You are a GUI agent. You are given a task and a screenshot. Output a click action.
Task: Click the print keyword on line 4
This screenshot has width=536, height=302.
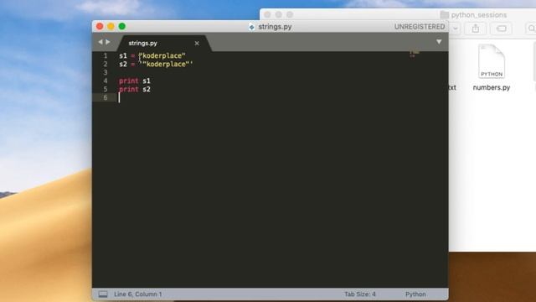coord(128,81)
